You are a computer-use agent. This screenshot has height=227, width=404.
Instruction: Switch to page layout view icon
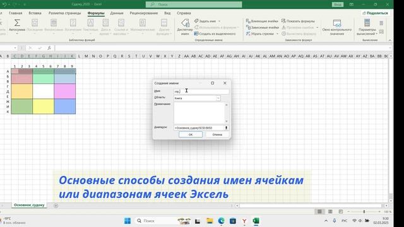tap(330, 212)
